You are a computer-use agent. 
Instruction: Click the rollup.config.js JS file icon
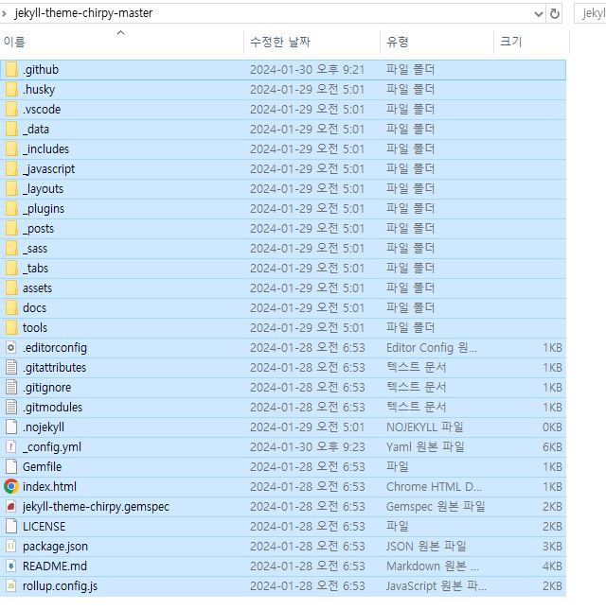click(11, 585)
